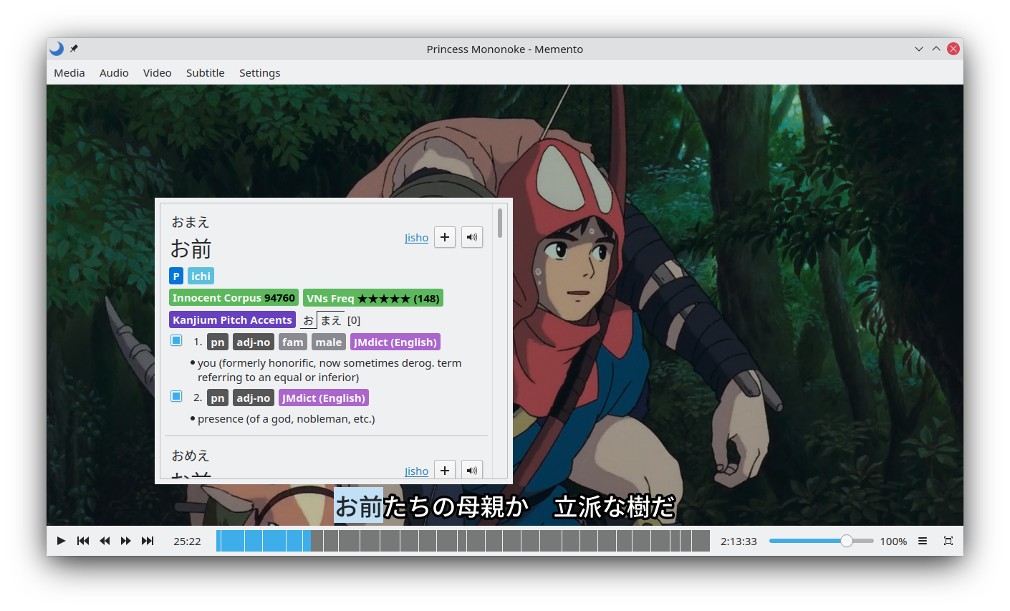Screen dimensions: 1010x611
Task: Click the video progress seek bar
Action: [x=463, y=541]
